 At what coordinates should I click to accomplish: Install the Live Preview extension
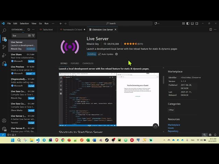tap(29, 73)
